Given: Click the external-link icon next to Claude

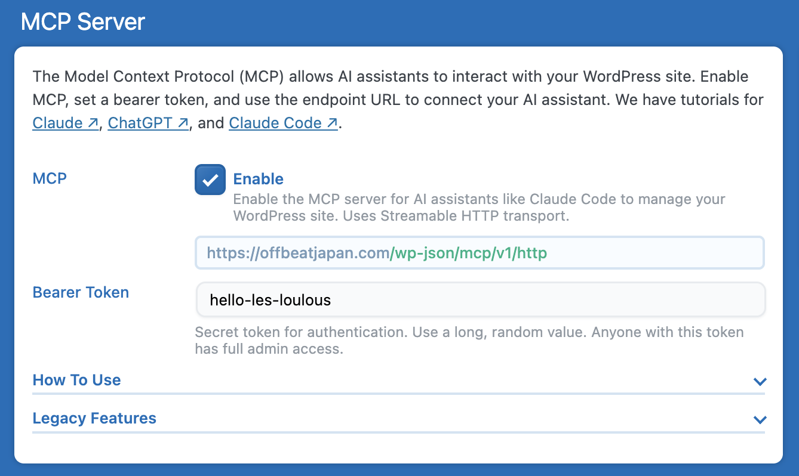Looking at the screenshot, I should (x=93, y=122).
